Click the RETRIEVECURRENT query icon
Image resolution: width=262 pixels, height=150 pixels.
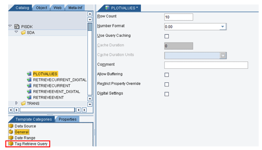coord(29,86)
